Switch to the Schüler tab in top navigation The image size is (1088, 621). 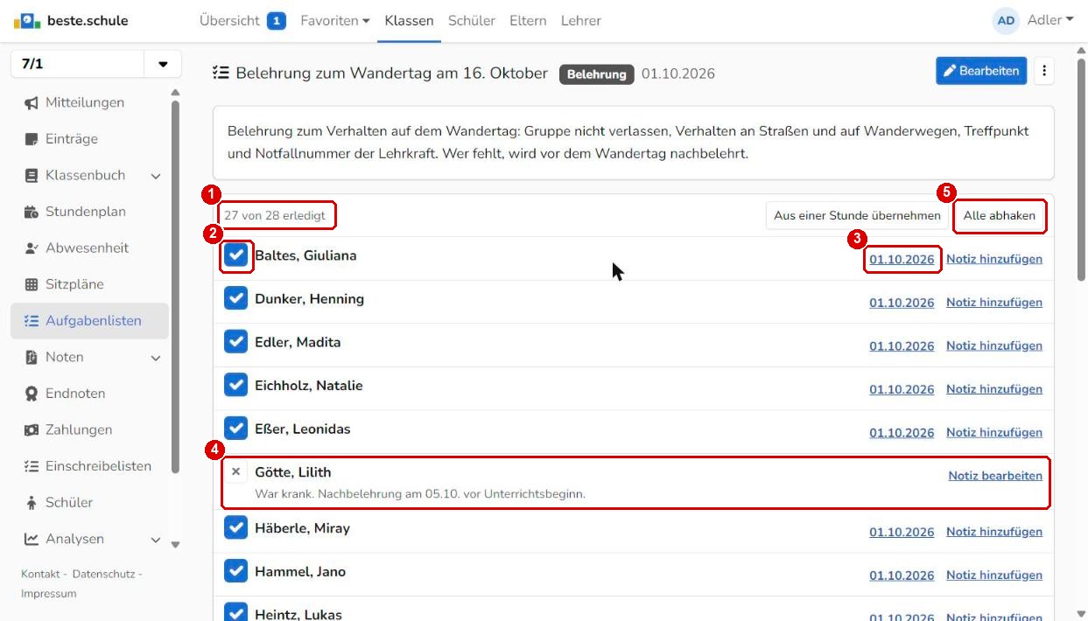472,20
